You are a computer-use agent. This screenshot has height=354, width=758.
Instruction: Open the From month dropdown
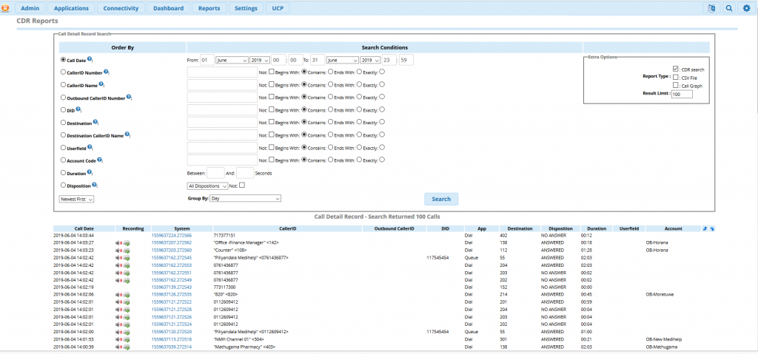point(232,60)
